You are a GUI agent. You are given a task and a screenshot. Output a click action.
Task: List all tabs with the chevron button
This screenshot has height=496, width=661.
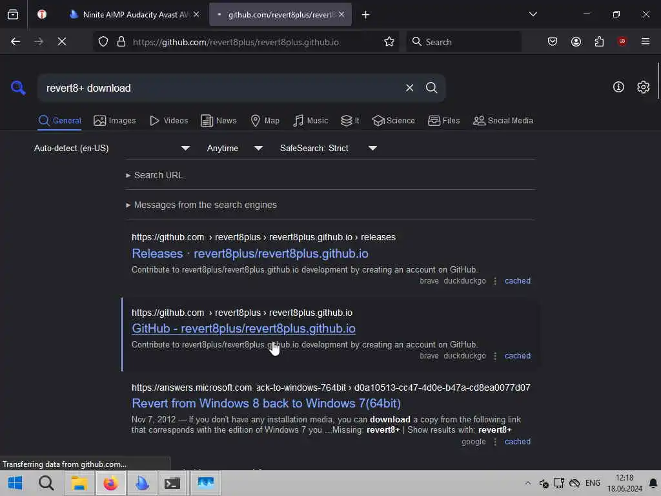point(533,14)
